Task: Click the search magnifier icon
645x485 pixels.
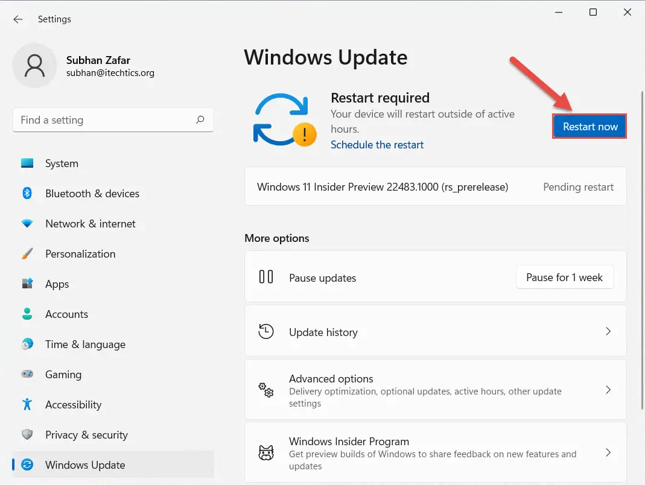Action: [200, 119]
